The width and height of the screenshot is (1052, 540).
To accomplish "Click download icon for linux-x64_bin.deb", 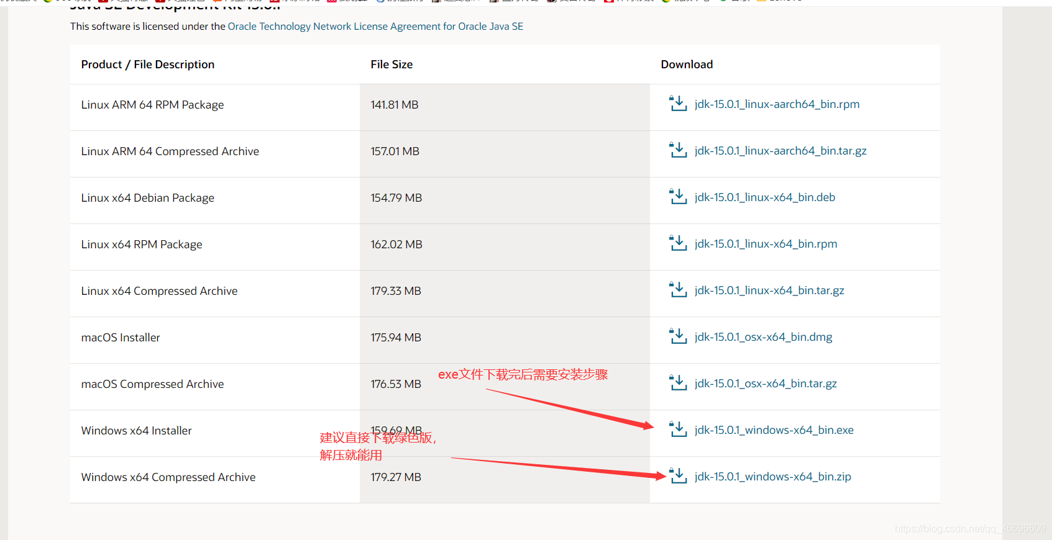I will pos(678,197).
